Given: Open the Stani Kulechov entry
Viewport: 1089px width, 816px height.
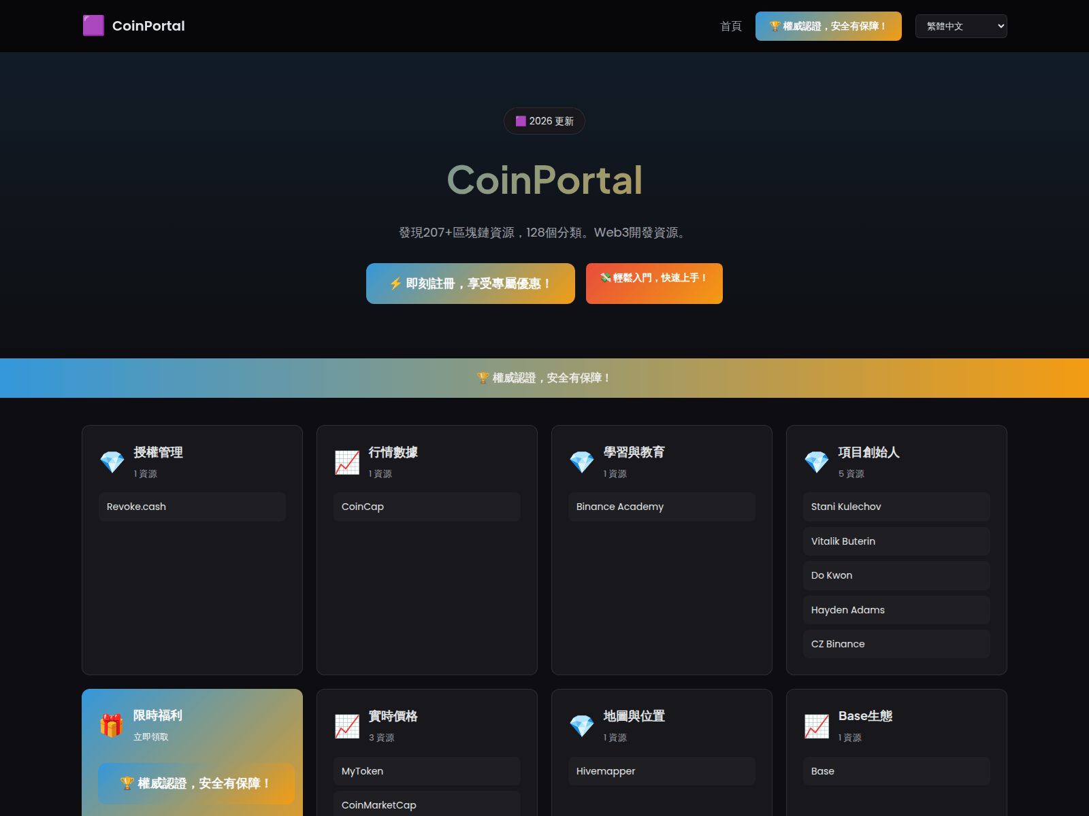Looking at the screenshot, I should click(x=896, y=507).
